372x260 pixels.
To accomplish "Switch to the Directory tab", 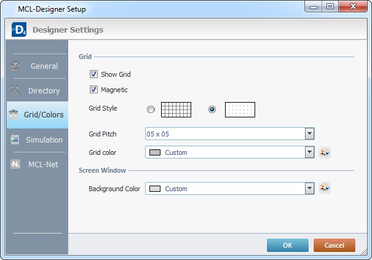I will (43, 91).
